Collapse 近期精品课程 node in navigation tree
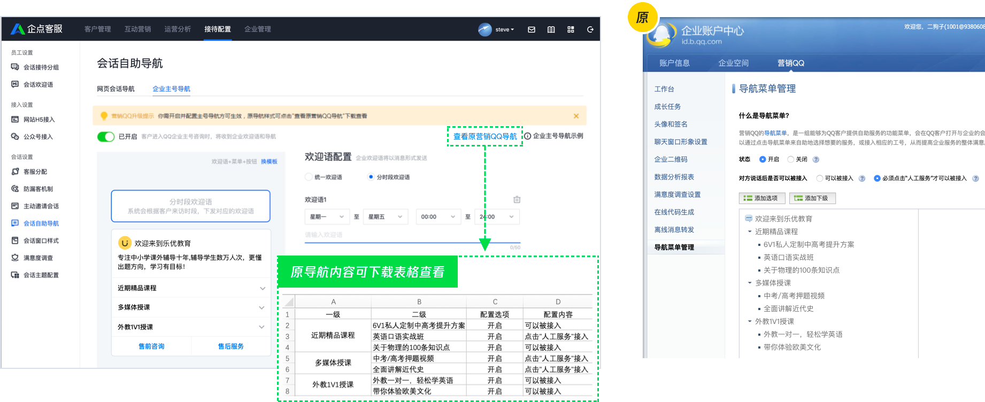 [x=750, y=231]
